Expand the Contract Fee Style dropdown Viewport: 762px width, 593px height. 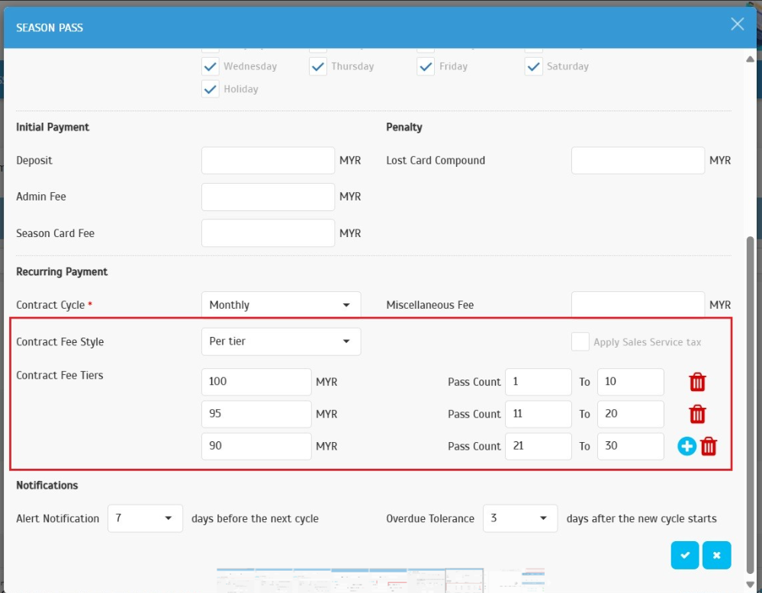pyautogui.click(x=281, y=341)
